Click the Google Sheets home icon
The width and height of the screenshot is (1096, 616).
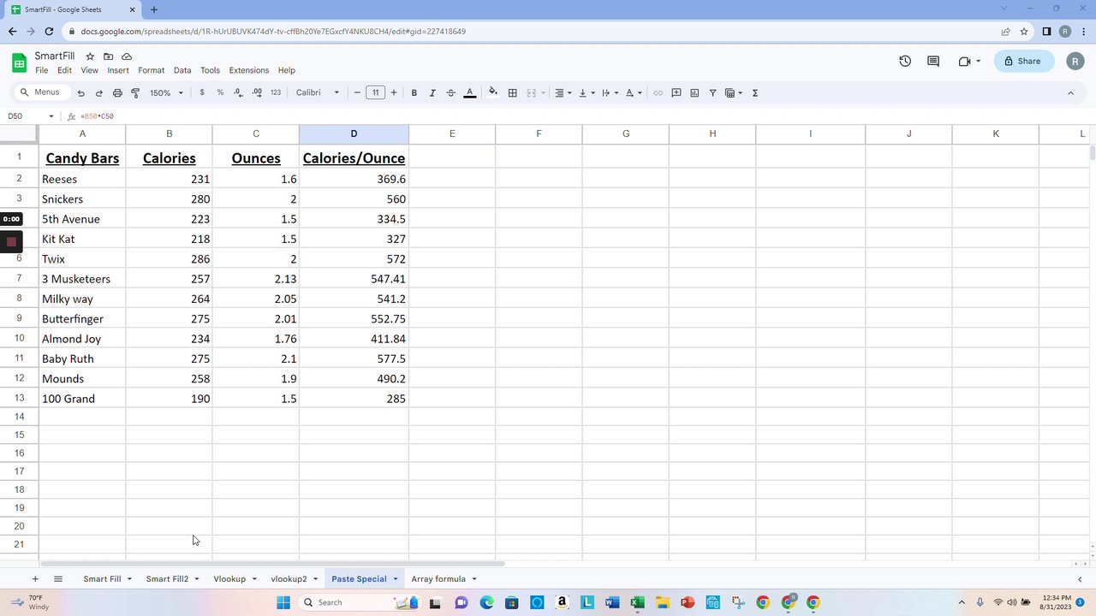[x=19, y=62]
